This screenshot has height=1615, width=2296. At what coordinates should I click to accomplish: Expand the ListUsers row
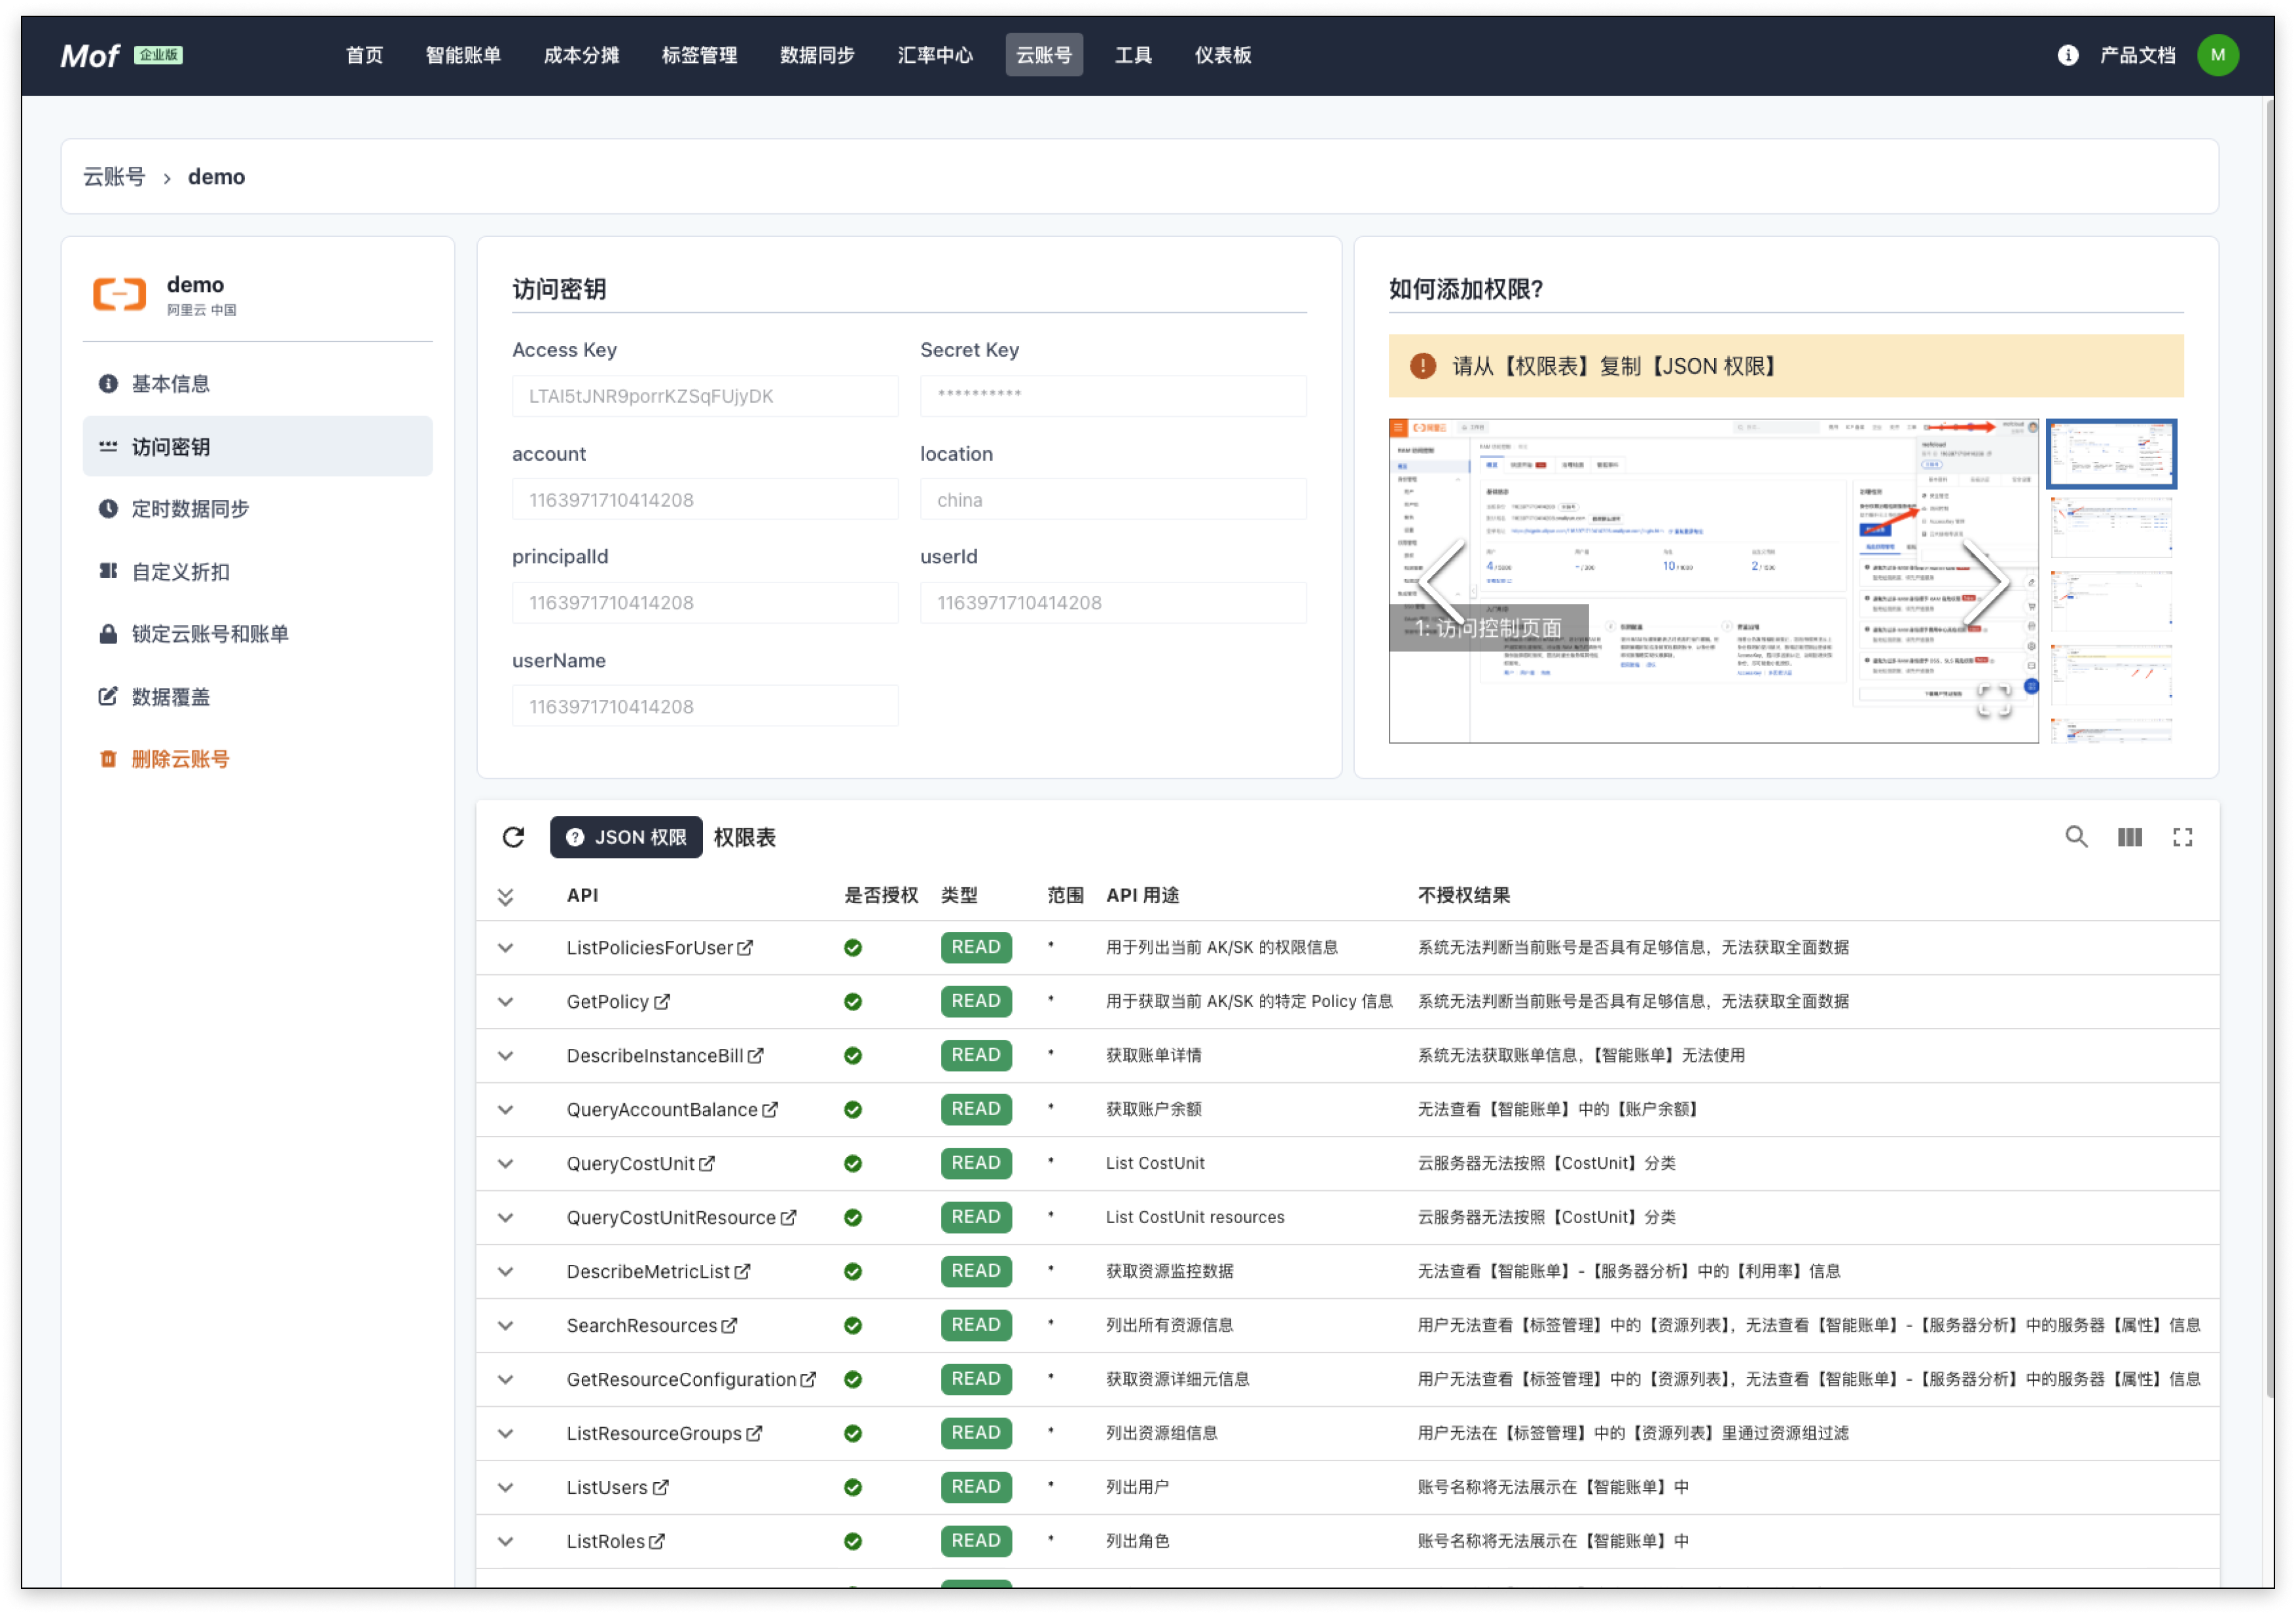coord(506,1487)
